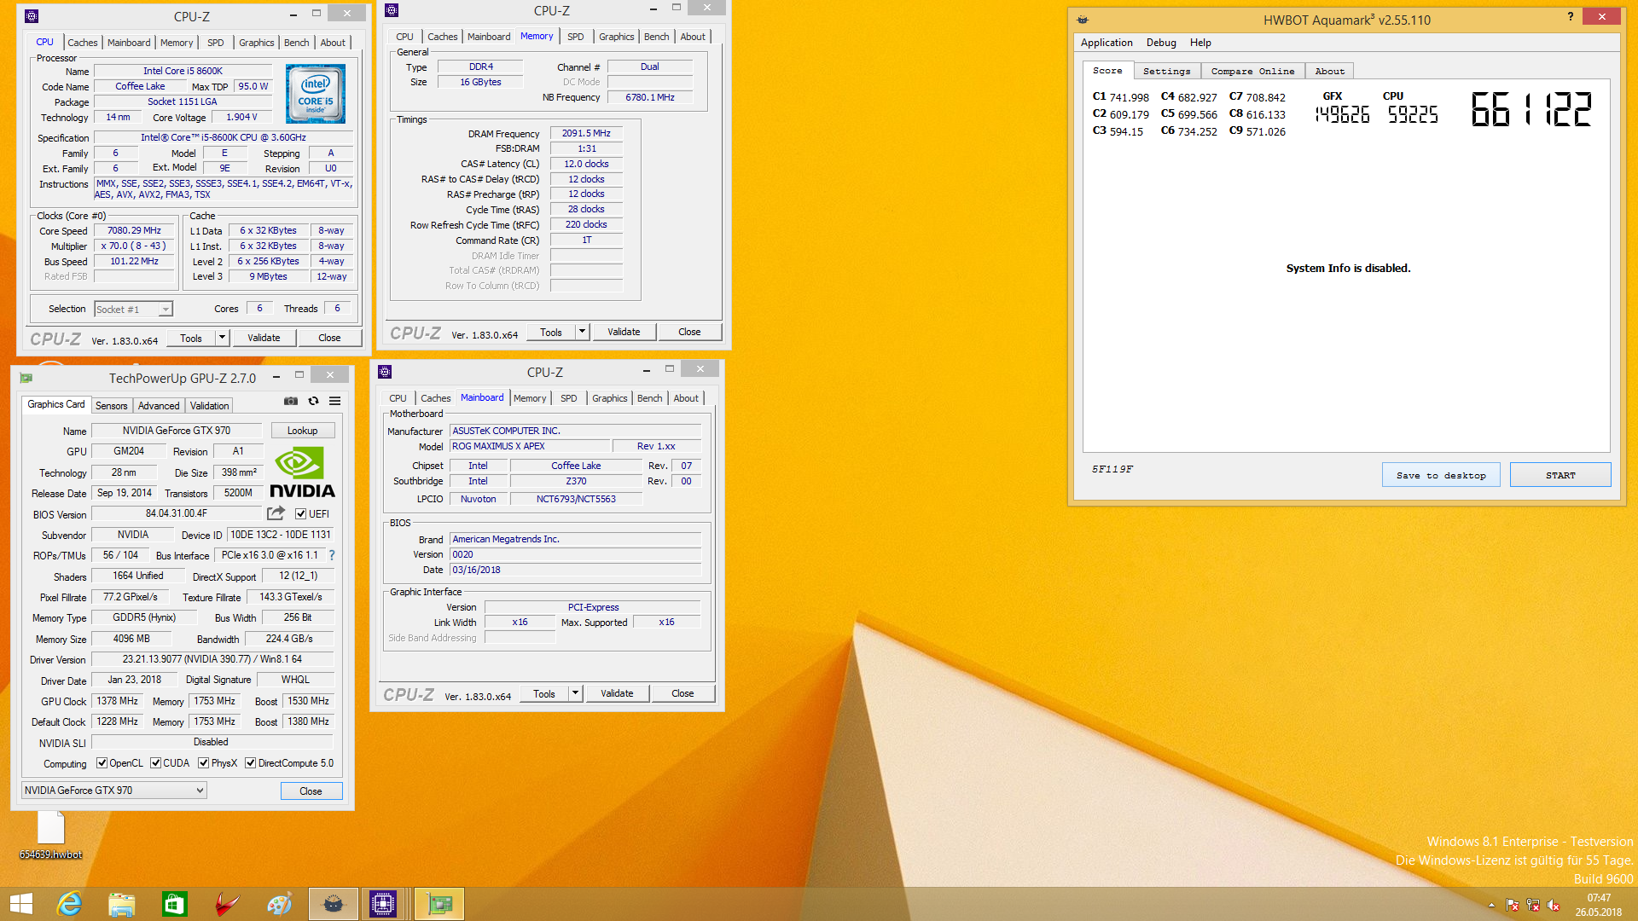The image size is (1638, 921).
Task: Click the BIOS Version 84.04.31.00.4F field
Action: (x=177, y=513)
